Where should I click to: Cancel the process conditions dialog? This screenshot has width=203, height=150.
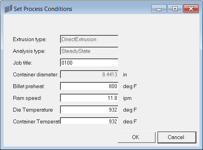(x=177, y=137)
